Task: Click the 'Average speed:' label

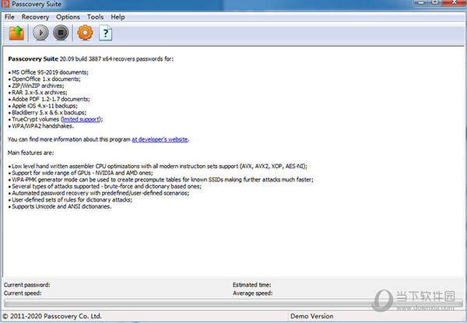Action: [252, 293]
